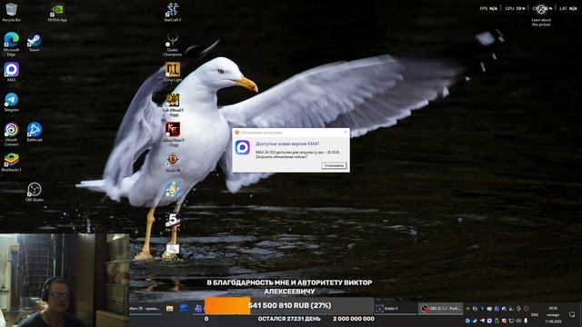
Task: Click the MAX logo inside update dialog
Action: click(243, 147)
